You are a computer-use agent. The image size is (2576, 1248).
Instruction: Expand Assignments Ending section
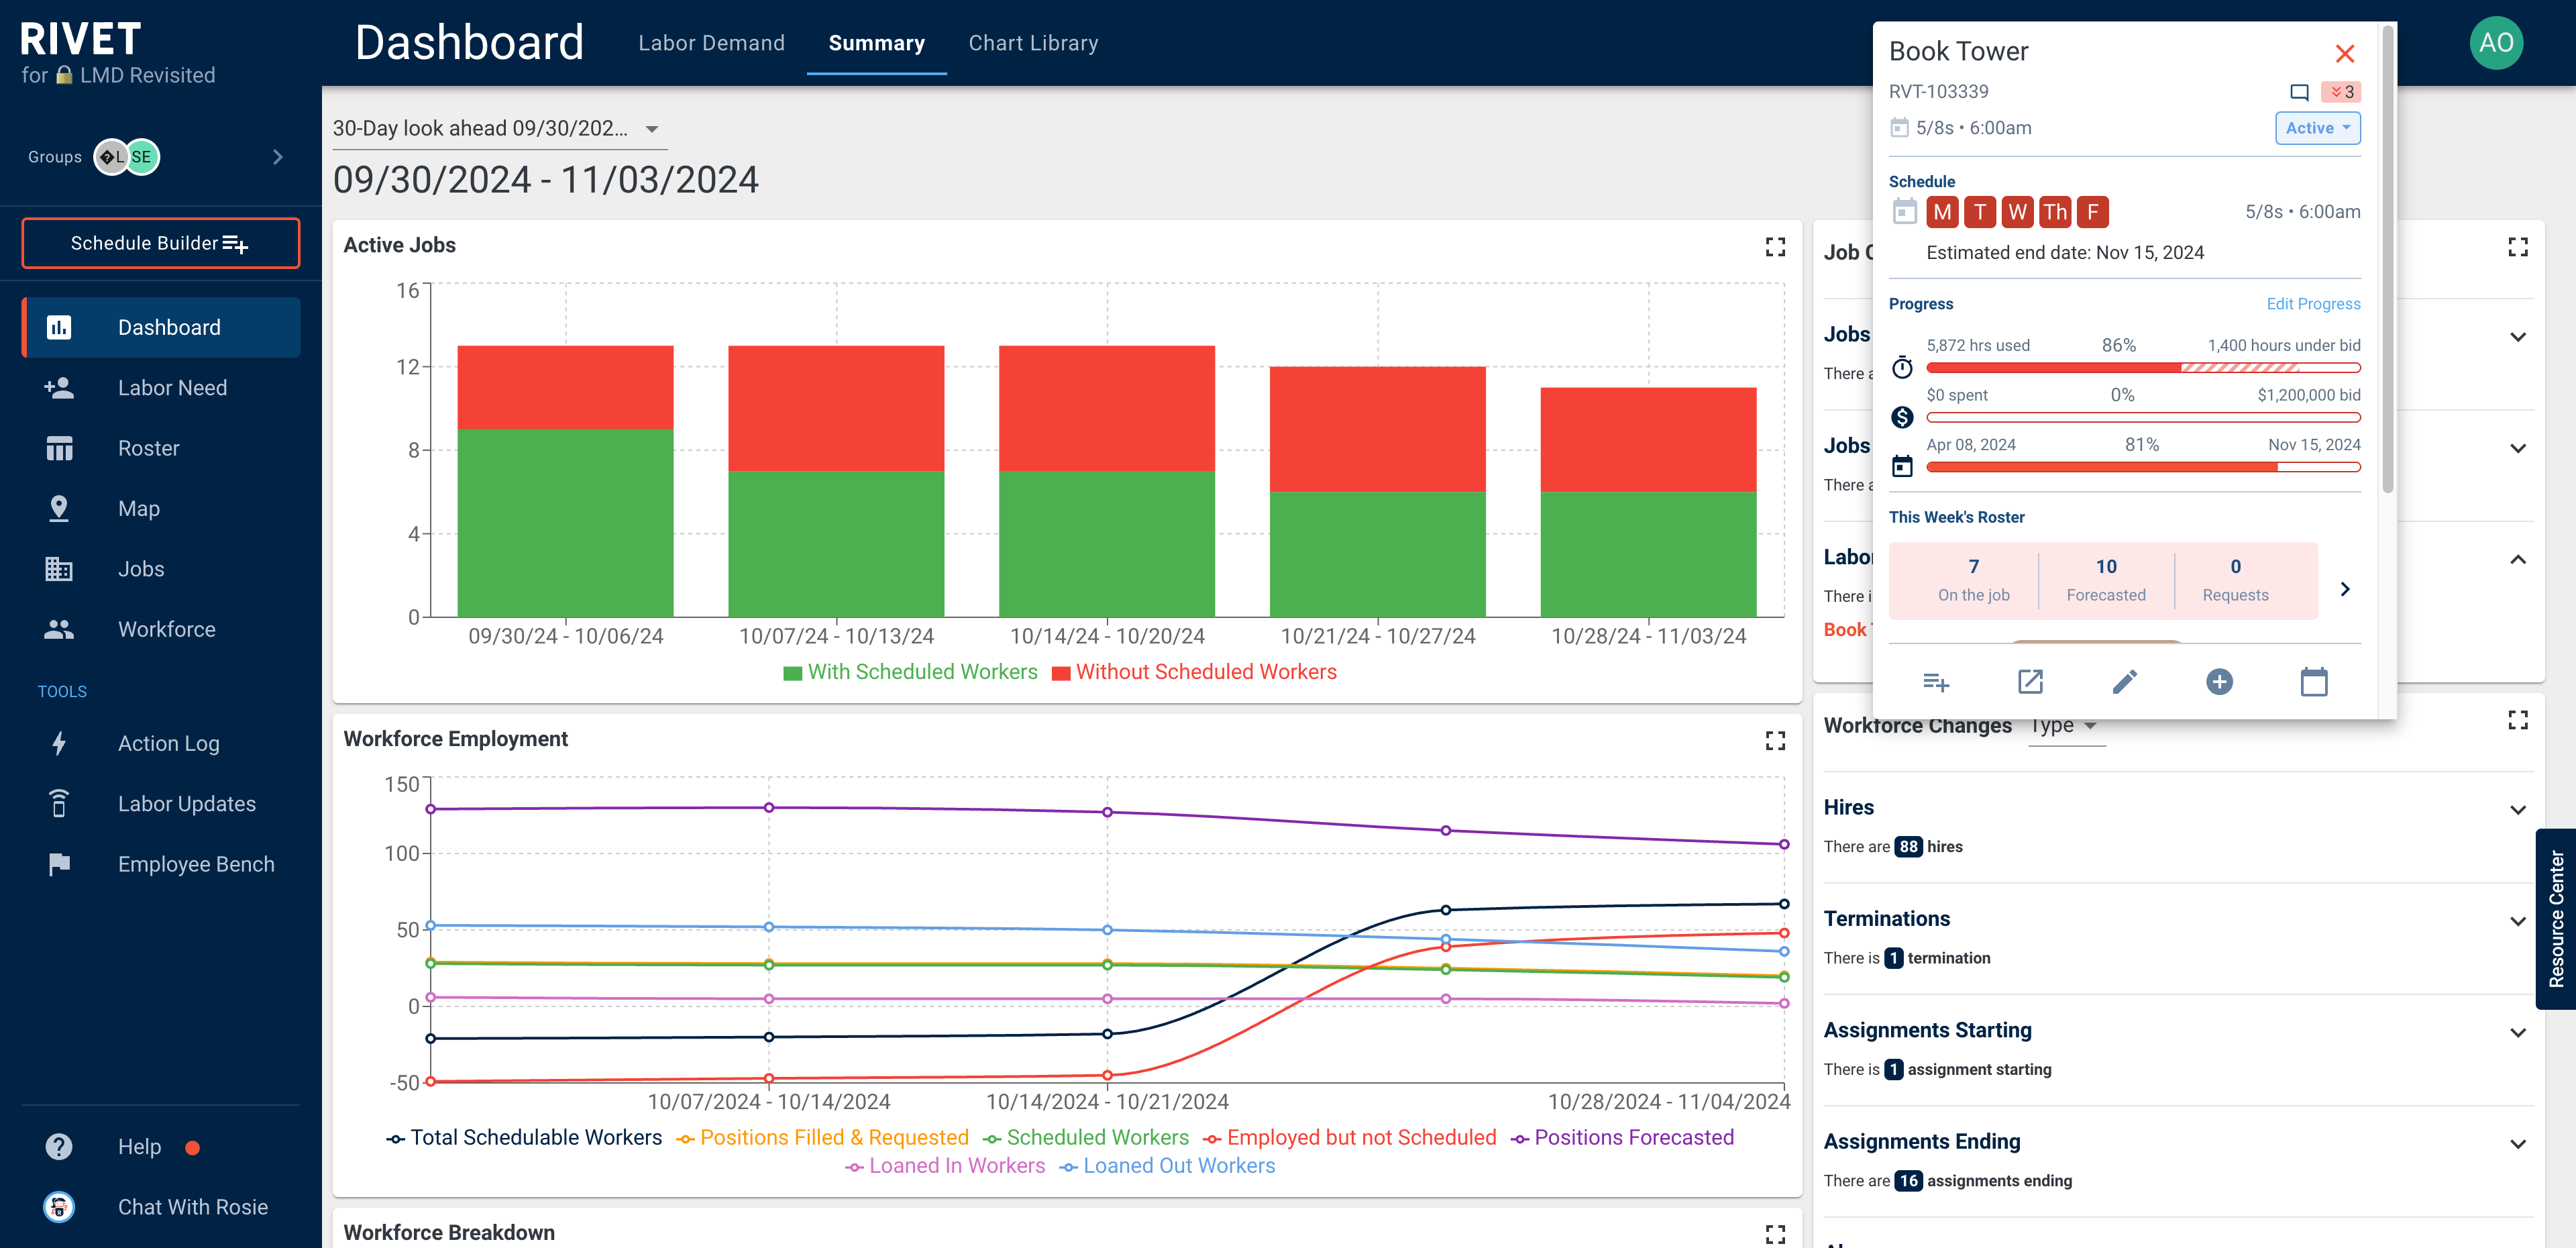coord(2517,1144)
